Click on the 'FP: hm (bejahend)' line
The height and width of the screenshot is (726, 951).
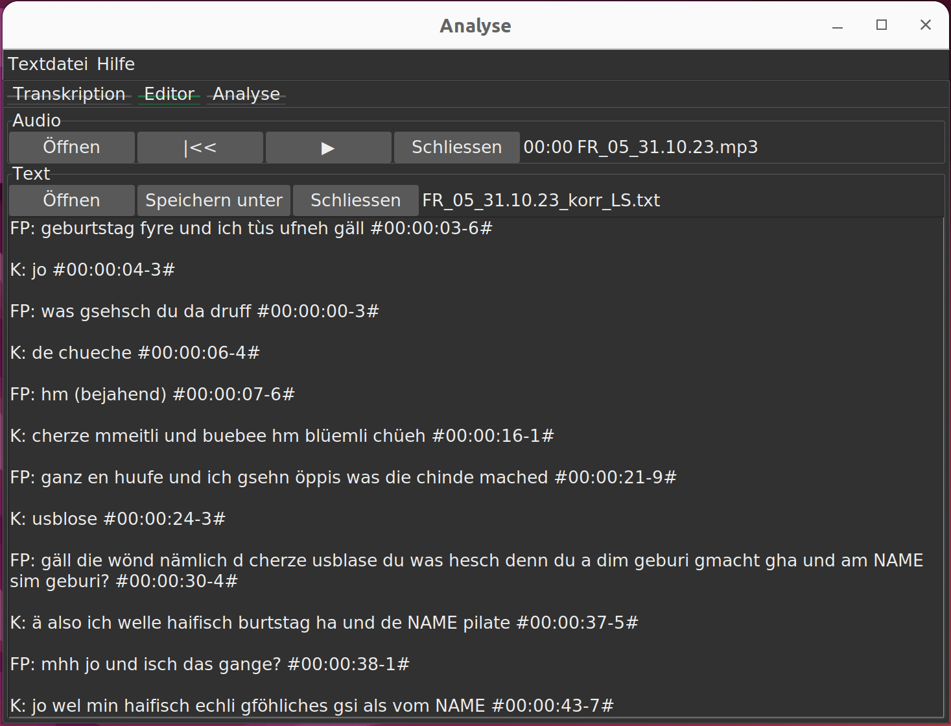coord(152,394)
